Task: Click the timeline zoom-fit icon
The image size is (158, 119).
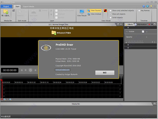Action: pos(10,100)
